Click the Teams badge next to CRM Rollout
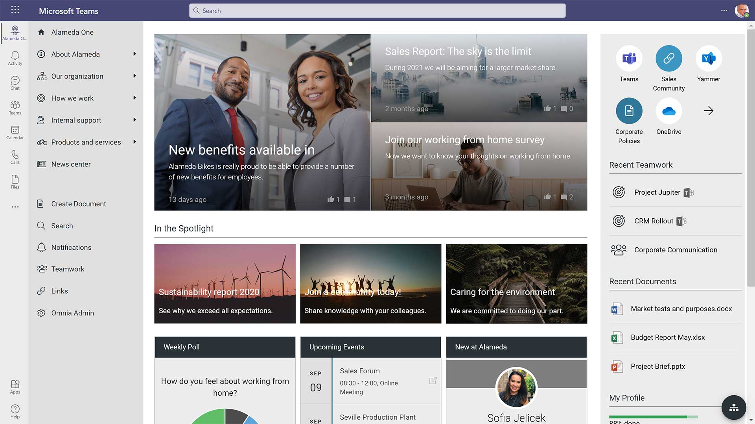This screenshot has height=424, width=755. click(681, 221)
